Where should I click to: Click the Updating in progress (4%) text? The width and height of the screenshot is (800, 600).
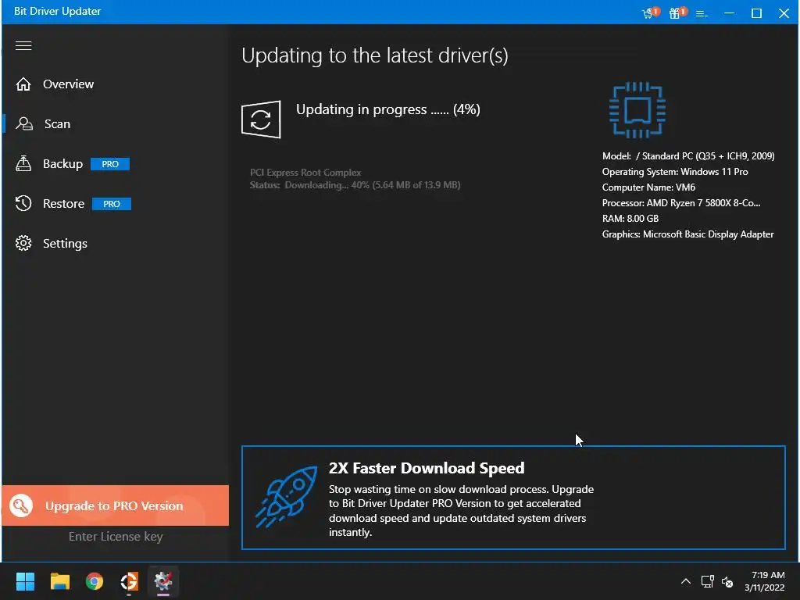tap(387, 109)
